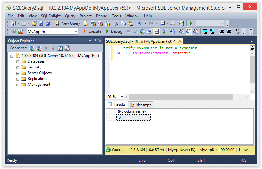Open the Tools menu
The image size is (262, 169).
pos(116,16)
